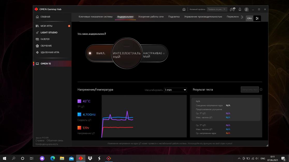Open the gamepad profile icon in title bar

pyautogui.click(x=232, y=9)
